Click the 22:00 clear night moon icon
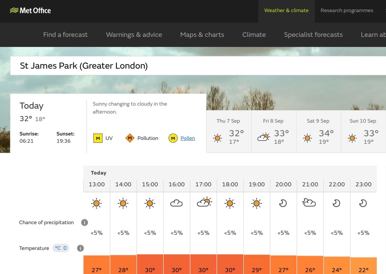386x274 pixels. click(x=336, y=203)
